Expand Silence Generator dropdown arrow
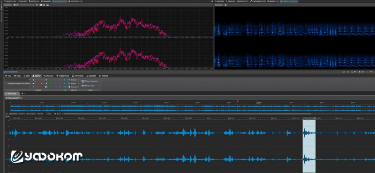 pos(99,81)
